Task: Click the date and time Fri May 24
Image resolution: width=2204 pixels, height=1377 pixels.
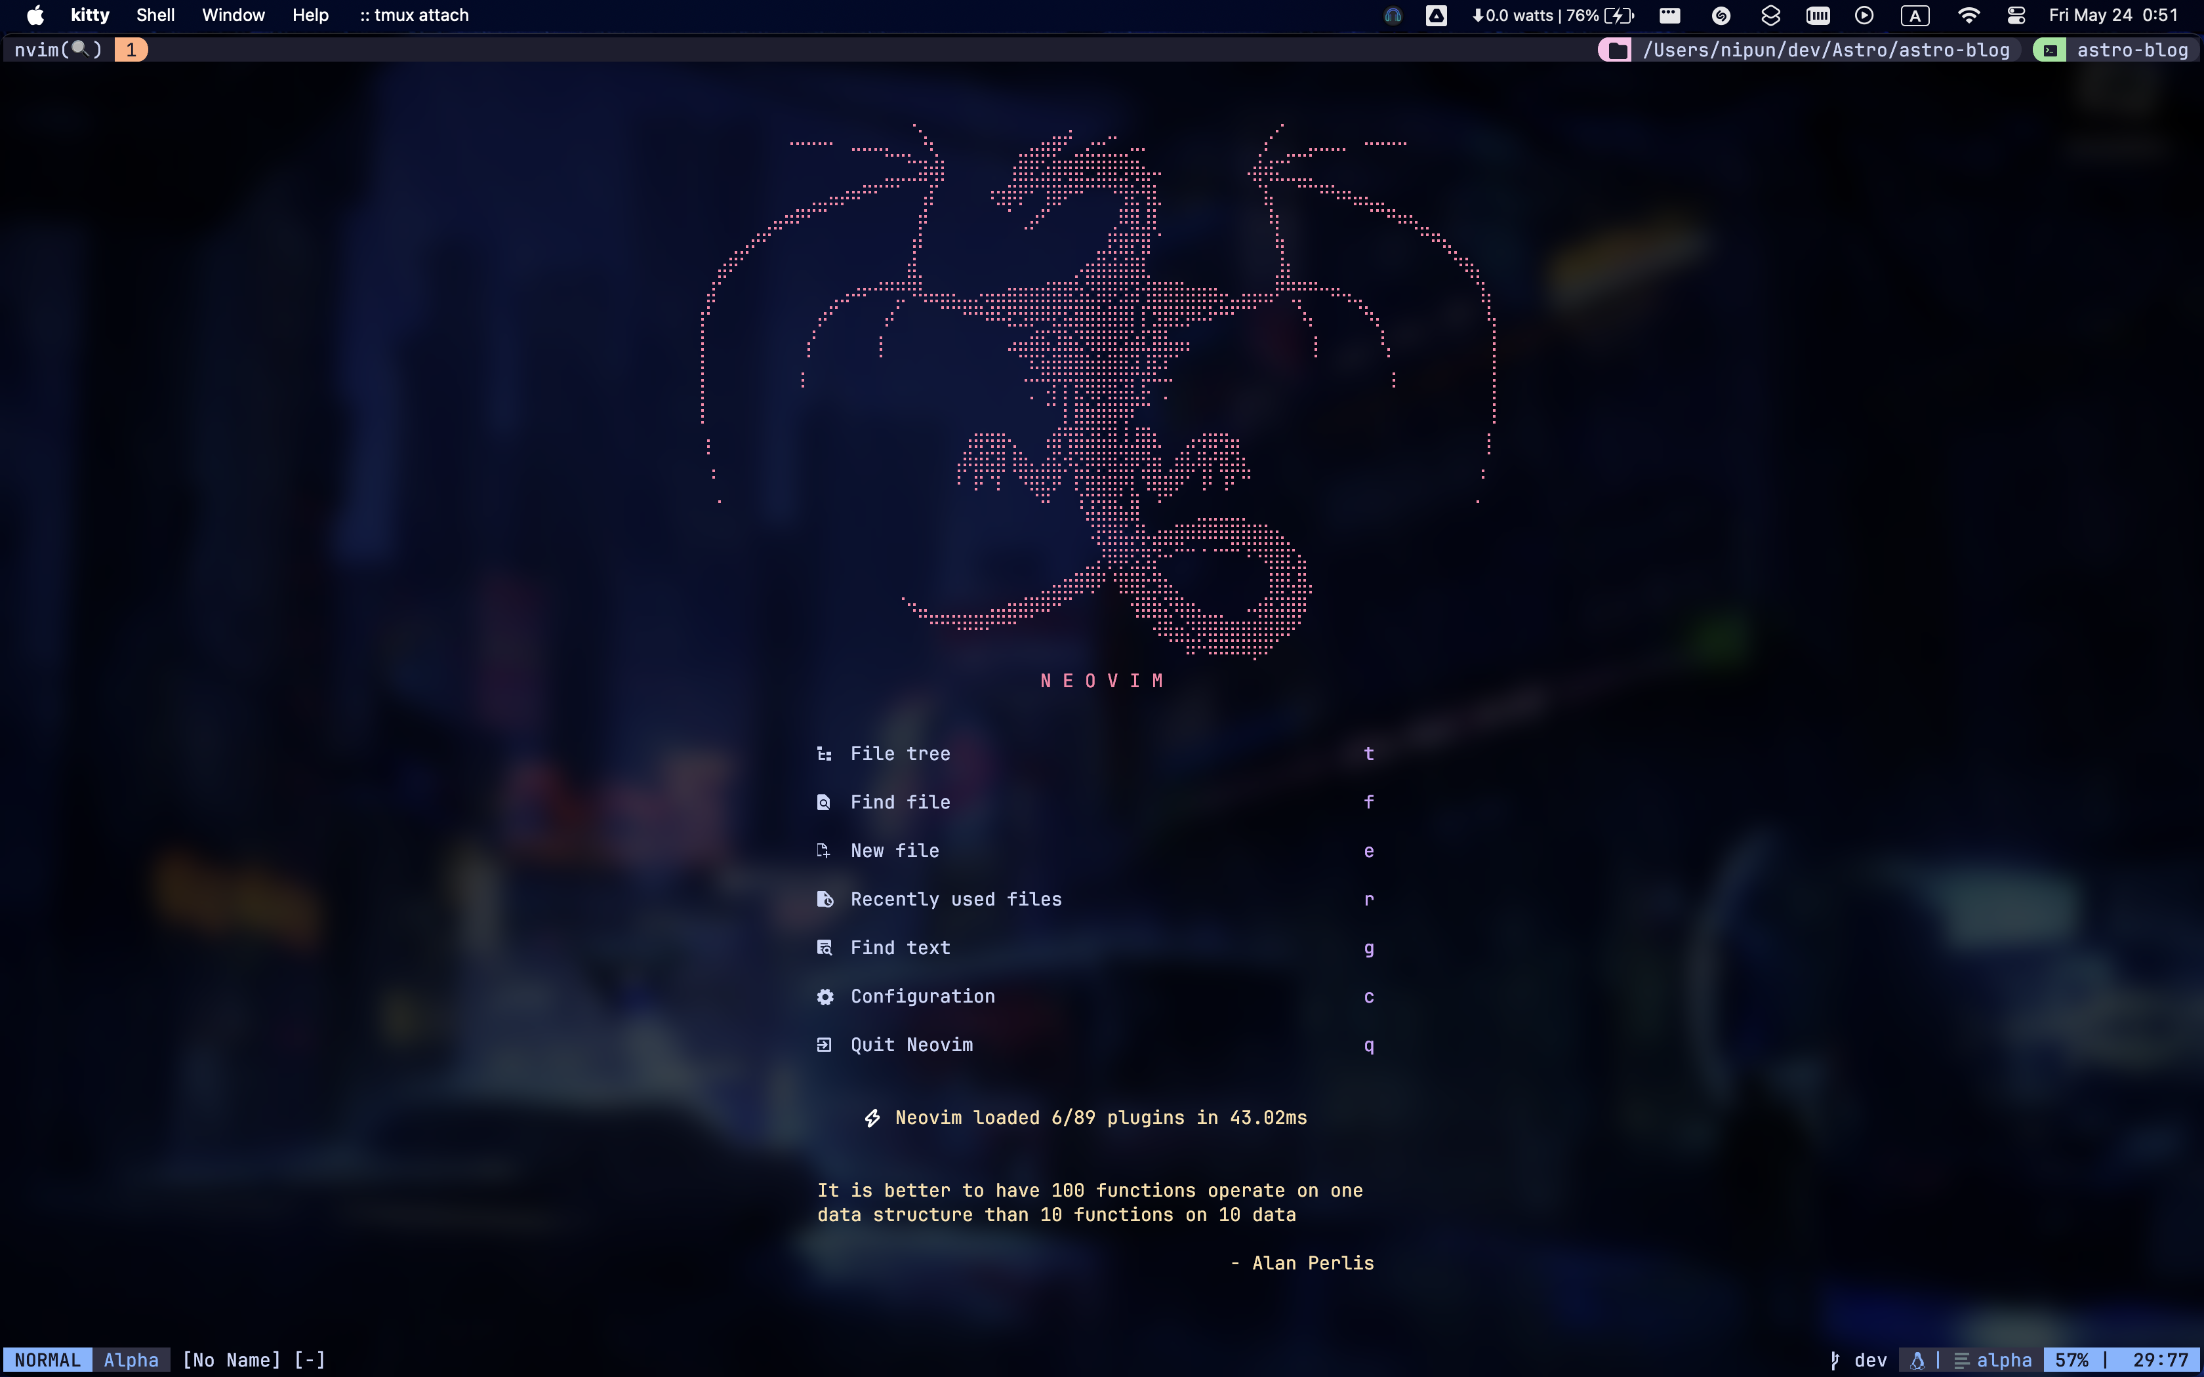Action: point(2113,16)
